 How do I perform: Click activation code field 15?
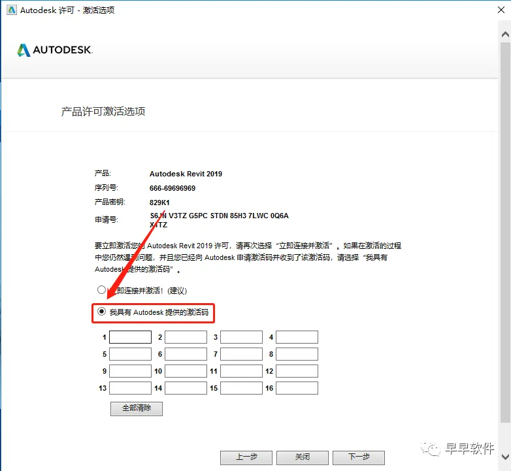[242, 388]
